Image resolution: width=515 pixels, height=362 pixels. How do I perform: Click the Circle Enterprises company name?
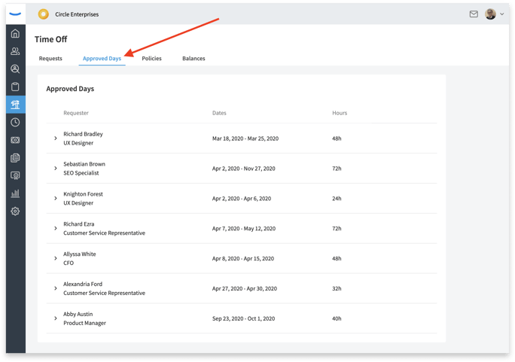click(x=77, y=14)
